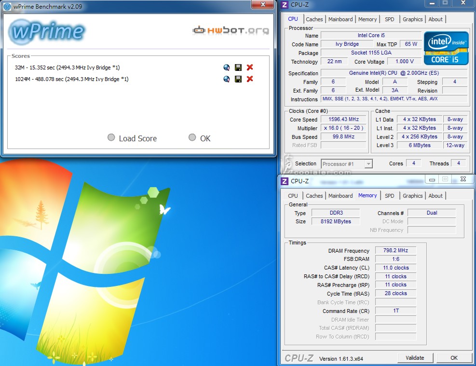This screenshot has width=476, height=366.
Task: Close the wPrime Benchmark window
Action: 263,4
